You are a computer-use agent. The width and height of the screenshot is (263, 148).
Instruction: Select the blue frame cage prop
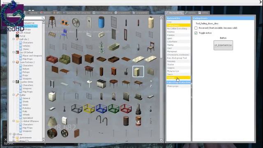point(102,109)
